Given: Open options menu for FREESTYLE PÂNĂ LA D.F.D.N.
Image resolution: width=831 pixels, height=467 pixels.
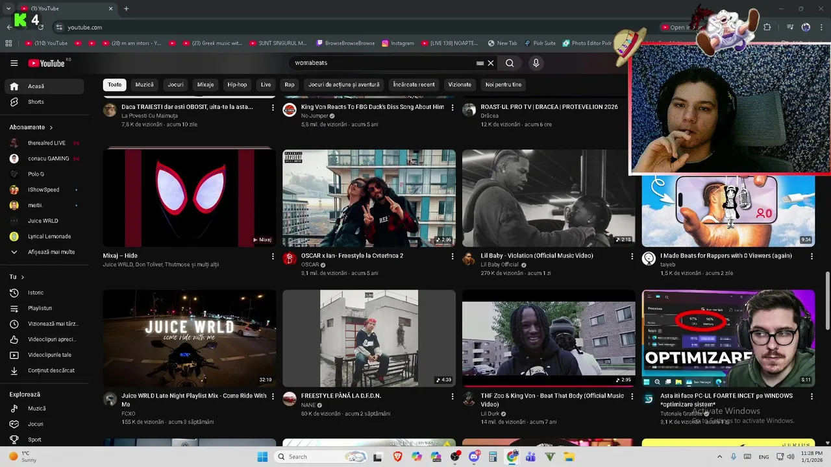Looking at the screenshot, I should point(453,396).
